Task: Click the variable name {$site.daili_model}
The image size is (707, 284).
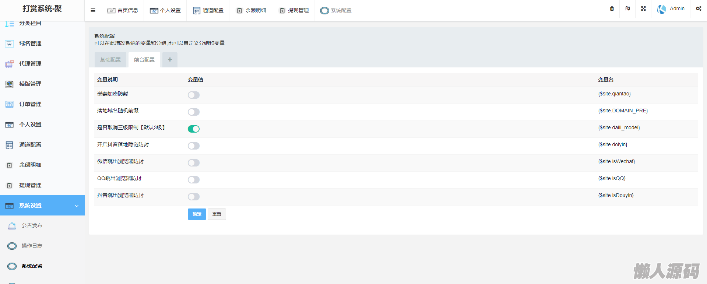Action: click(619, 128)
